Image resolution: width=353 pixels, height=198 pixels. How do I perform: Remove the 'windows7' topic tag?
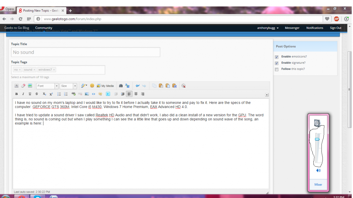[54, 70]
